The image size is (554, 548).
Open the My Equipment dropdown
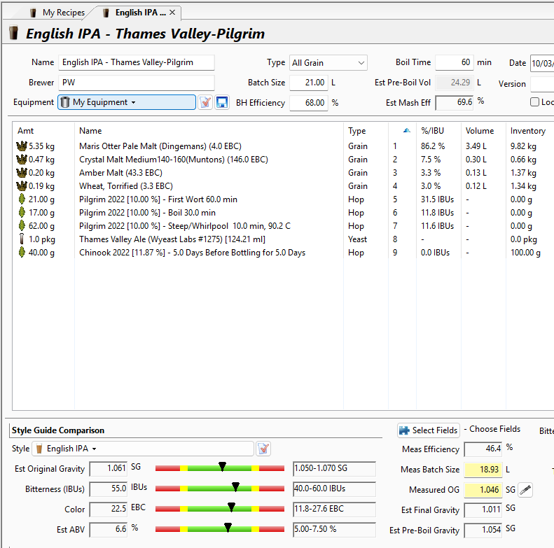pyautogui.click(x=127, y=102)
